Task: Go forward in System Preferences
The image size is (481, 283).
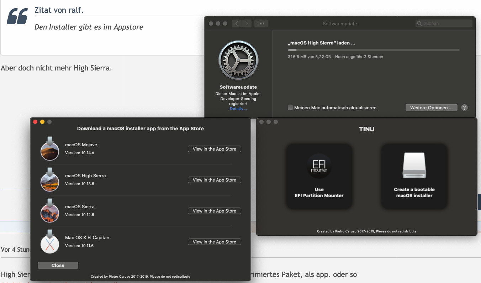Action: [x=247, y=23]
